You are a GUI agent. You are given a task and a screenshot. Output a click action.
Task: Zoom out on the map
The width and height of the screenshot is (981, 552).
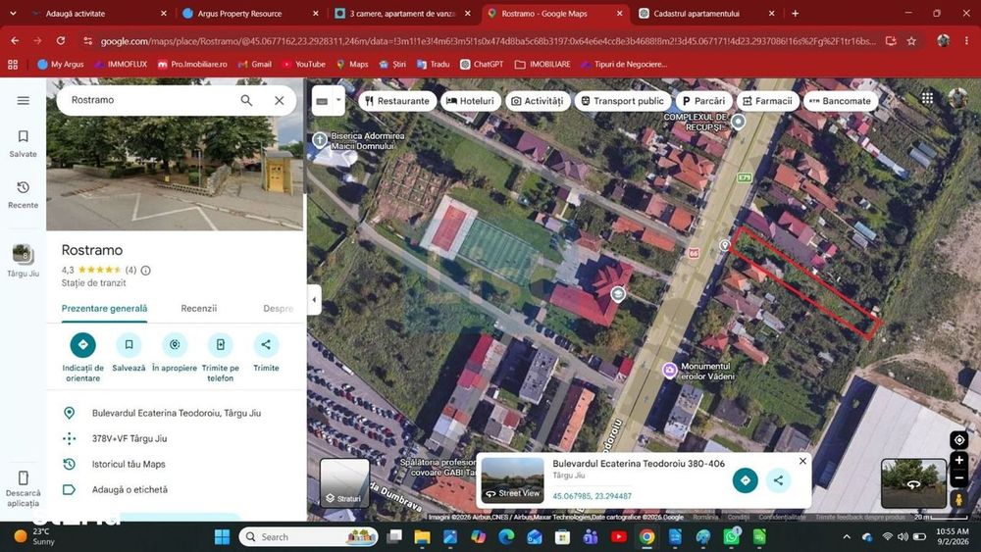(x=958, y=478)
